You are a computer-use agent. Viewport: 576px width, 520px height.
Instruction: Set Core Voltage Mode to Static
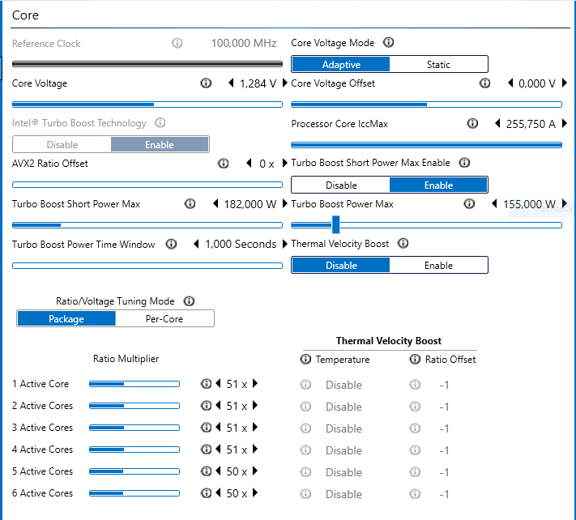pyautogui.click(x=438, y=64)
